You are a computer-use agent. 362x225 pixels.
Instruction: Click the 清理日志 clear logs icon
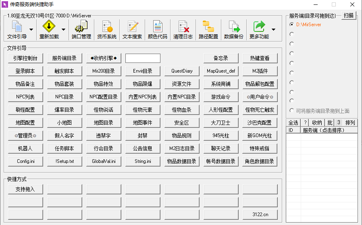(183, 29)
